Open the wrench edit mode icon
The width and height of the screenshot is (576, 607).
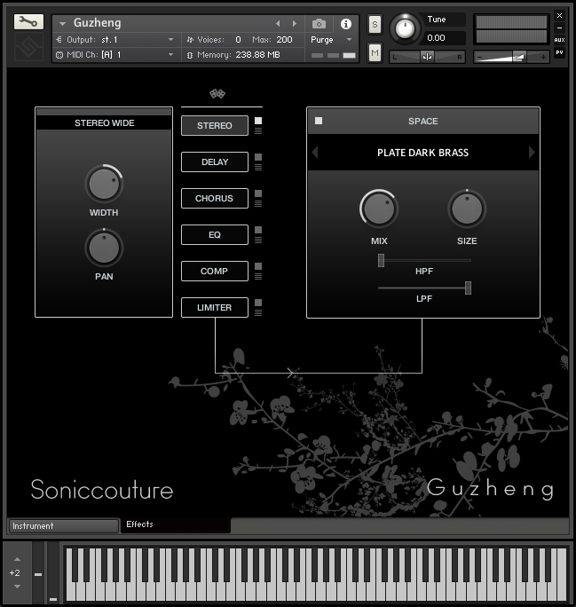(28, 21)
